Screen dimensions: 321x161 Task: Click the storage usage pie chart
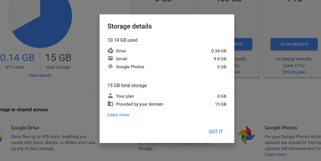coord(40,16)
